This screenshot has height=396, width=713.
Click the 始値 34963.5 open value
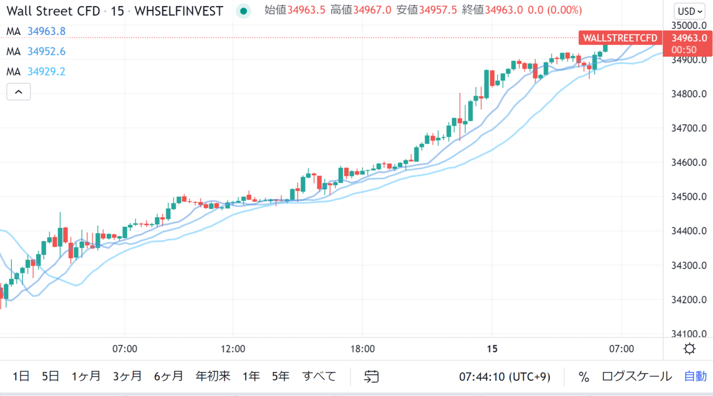(296, 11)
